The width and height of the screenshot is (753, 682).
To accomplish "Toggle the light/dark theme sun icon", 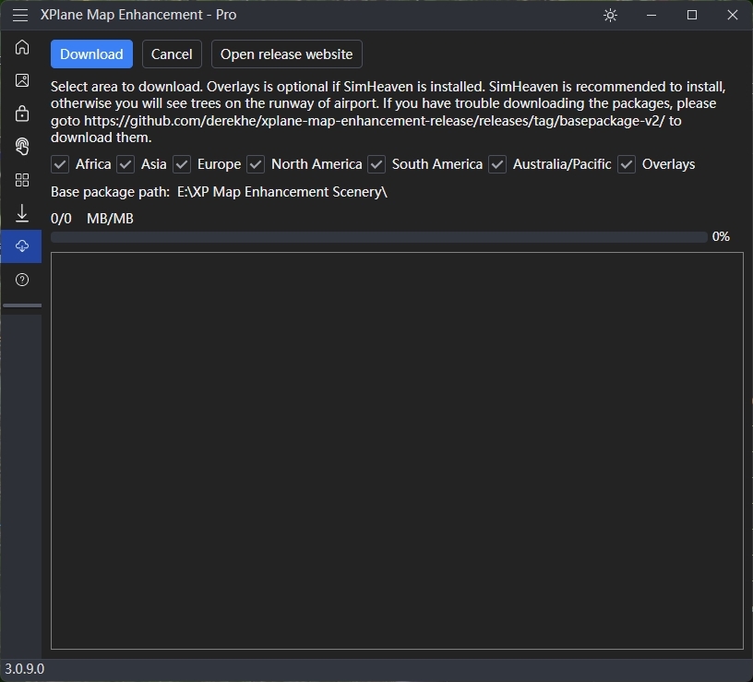I will 610,16.
